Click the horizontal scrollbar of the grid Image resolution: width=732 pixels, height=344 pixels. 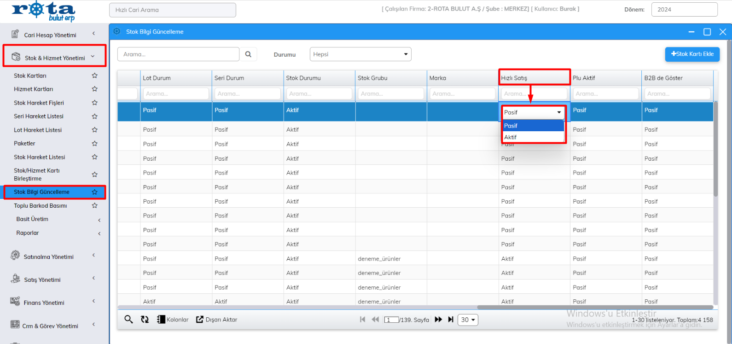594,307
